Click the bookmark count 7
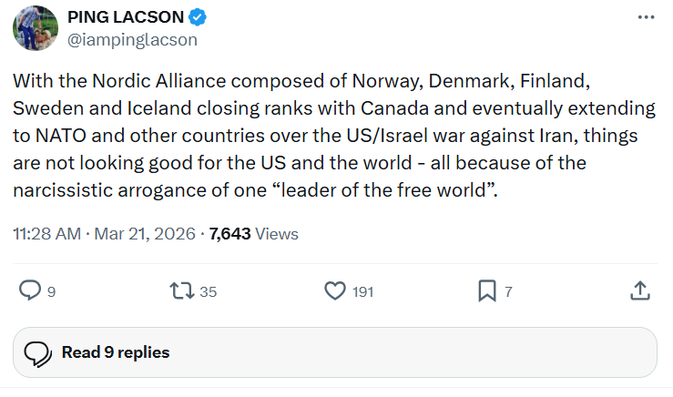The width and height of the screenshot is (673, 397). (508, 291)
